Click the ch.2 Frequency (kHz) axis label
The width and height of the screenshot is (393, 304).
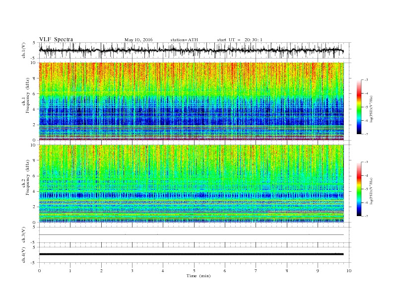click(26, 177)
